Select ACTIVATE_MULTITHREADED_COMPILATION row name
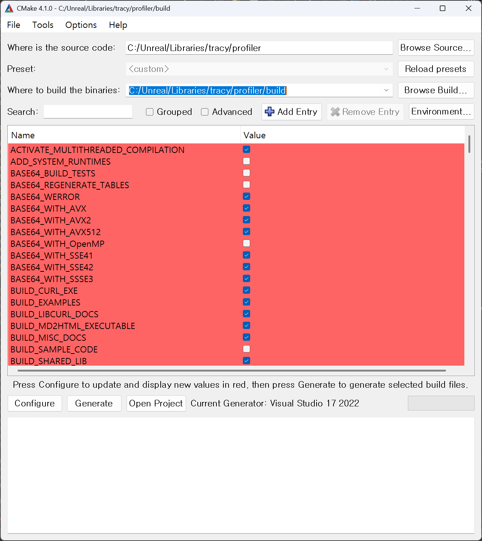Viewport: 482px width, 541px height. (x=98, y=150)
